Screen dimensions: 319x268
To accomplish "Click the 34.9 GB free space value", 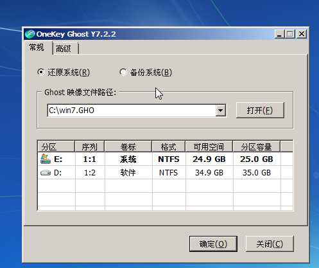I will pos(209,173).
